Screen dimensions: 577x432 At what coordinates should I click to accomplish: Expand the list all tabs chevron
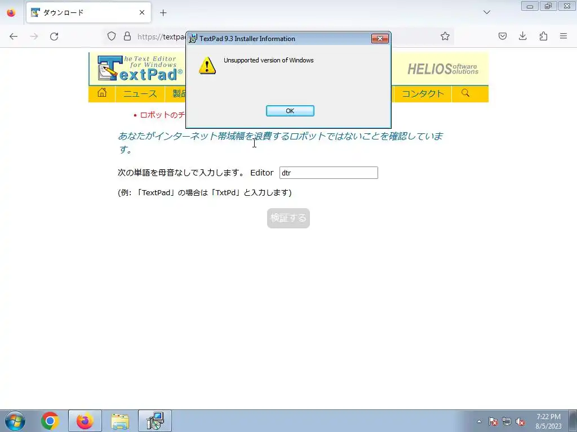[x=486, y=12]
